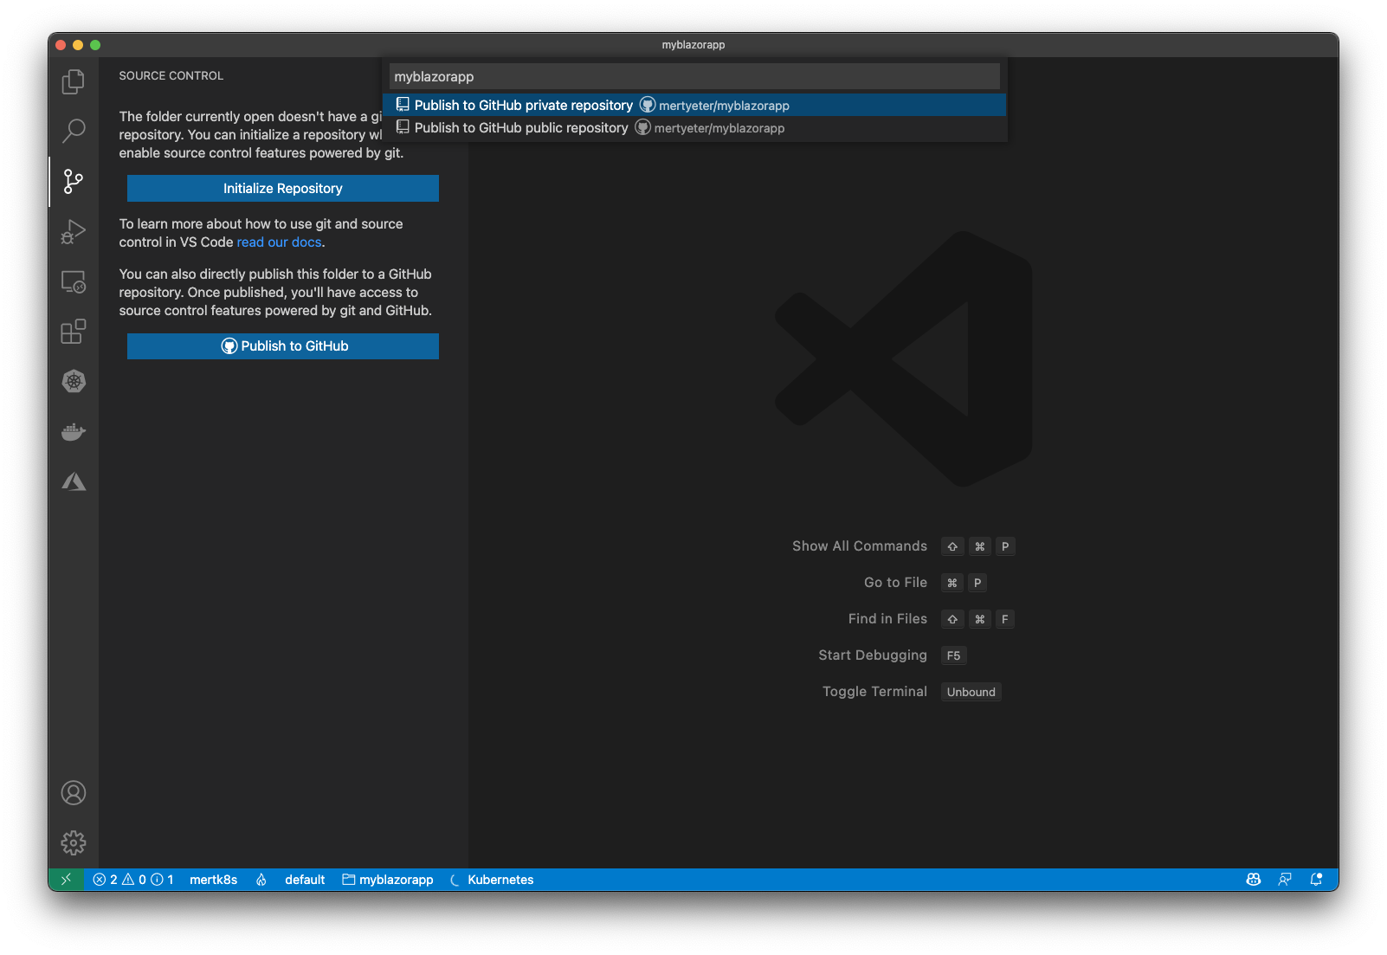The image size is (1387, 955).
Task: Click myblazorapp folder in status bar
Action: click(388, 880)
